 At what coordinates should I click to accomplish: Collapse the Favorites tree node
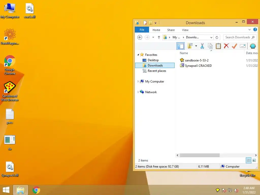tap(138, 55)
